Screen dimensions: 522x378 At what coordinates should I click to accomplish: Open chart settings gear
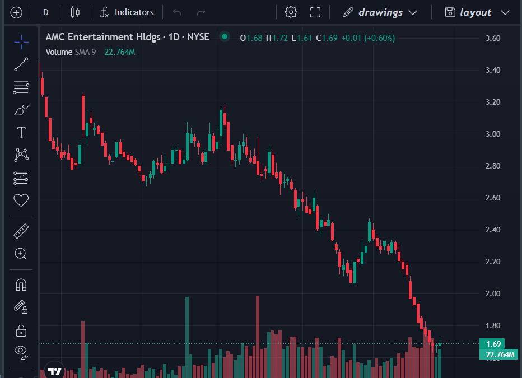pyautogui.click(x=291, y=12)
